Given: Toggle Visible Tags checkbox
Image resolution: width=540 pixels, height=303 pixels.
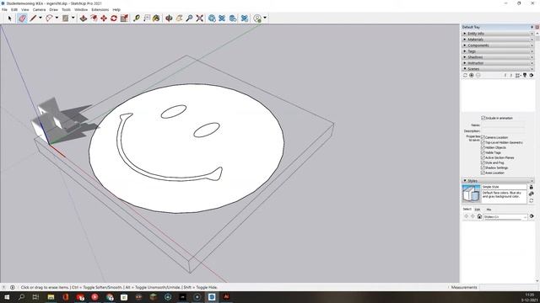Looking at the screenshot, I should coord(483,152).
